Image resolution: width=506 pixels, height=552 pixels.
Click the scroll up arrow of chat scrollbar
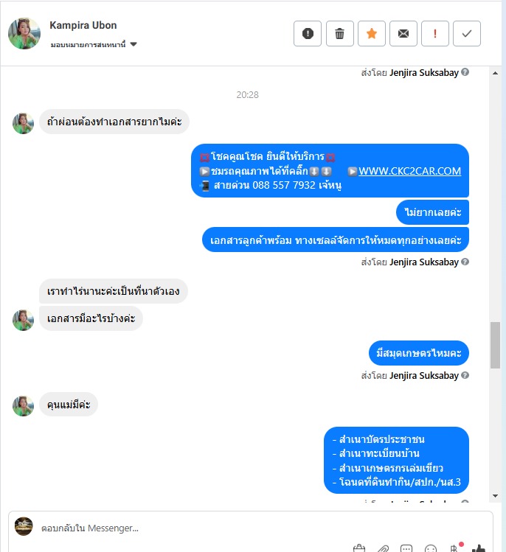point(495,73)
